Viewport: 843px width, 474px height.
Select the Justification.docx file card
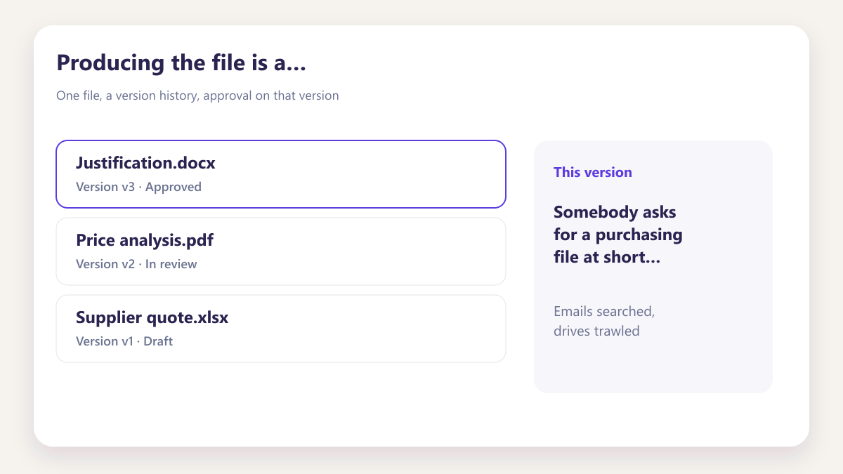(x=281, y=174)
